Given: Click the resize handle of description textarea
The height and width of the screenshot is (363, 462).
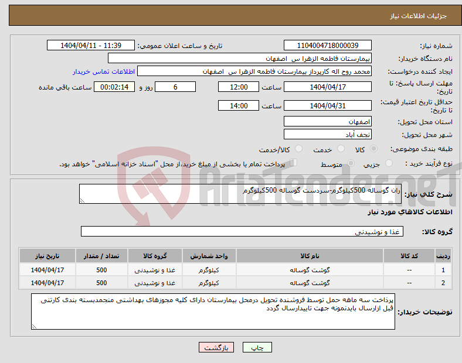Looking at the screenshot, I should click(82, 201).
